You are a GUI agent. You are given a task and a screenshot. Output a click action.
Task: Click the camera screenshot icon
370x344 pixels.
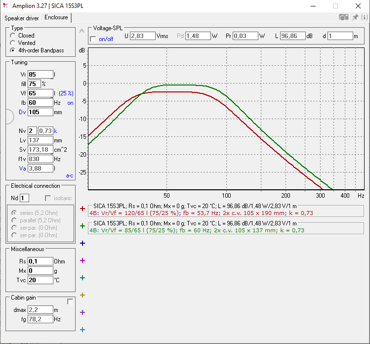[x=344, y=17]
